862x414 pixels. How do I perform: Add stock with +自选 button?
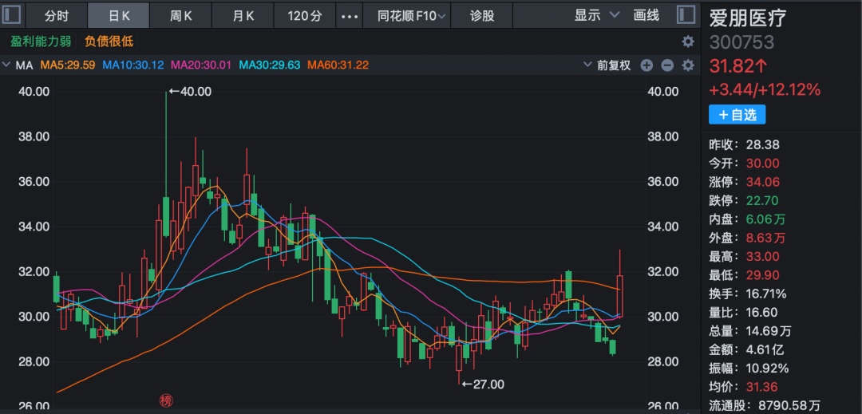click(737, 115)
